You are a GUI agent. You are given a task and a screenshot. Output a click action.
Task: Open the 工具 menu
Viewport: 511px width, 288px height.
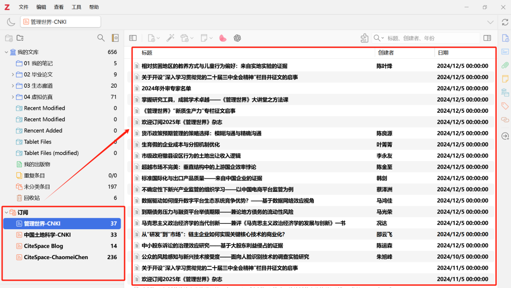pyautogui.click(x=76, y=7)
